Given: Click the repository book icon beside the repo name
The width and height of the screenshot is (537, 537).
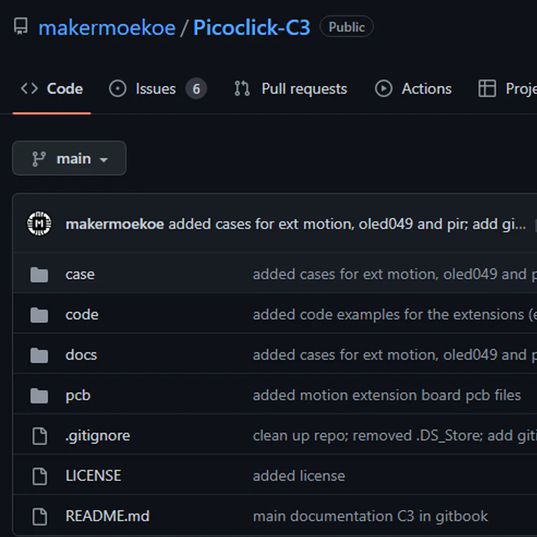Looking at the screenshot, I should [x=20, y=26].
